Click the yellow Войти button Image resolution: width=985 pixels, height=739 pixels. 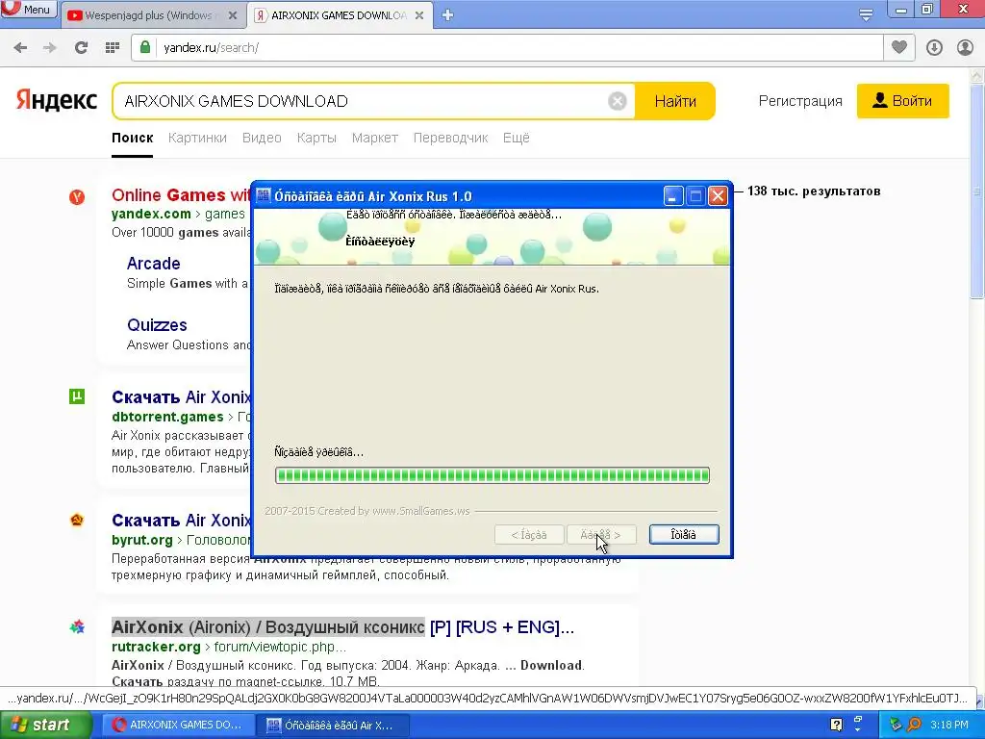pyautogui.click(x=902, y=100)
